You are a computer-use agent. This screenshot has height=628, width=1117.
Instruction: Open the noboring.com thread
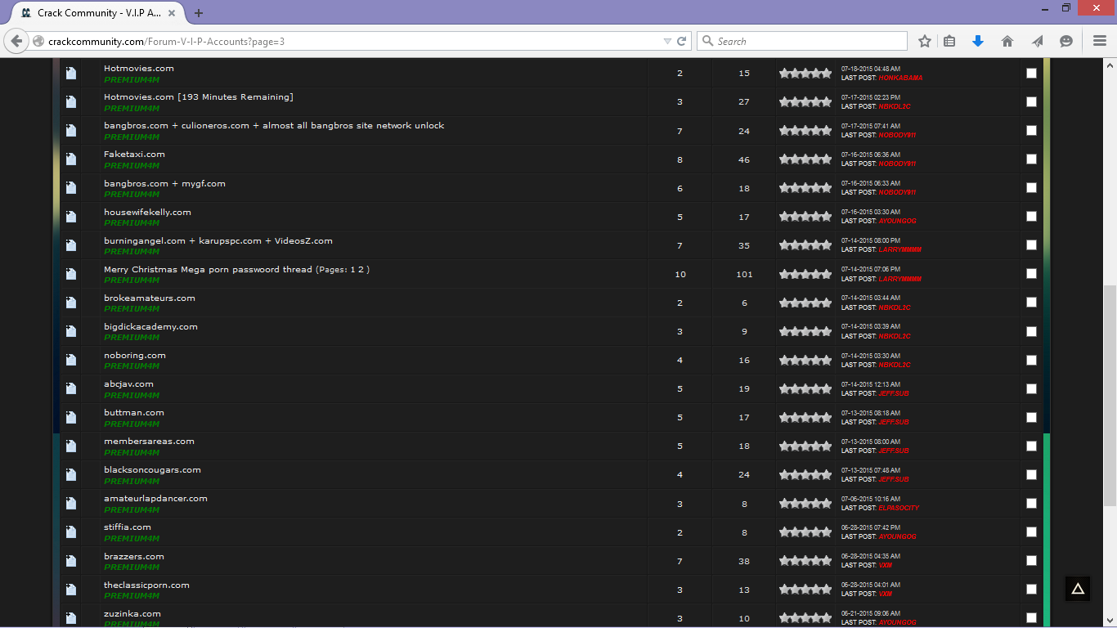tap(135, 355)
